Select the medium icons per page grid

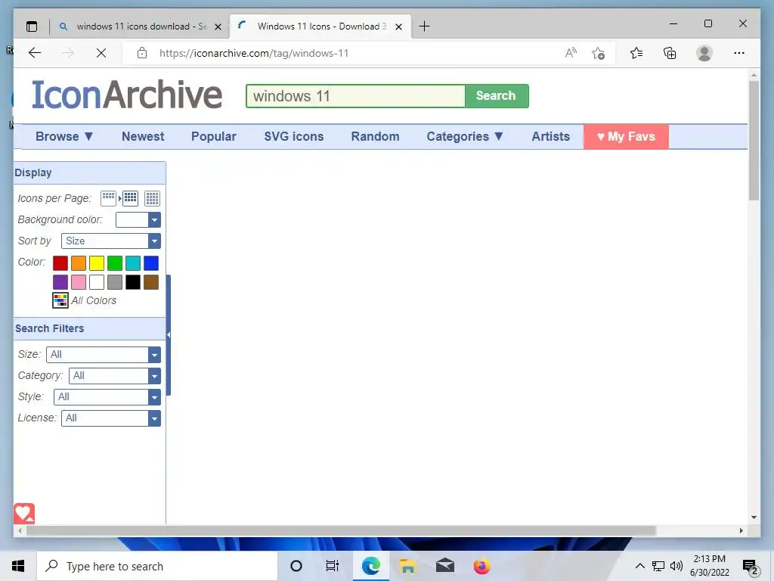coord(130,198)
